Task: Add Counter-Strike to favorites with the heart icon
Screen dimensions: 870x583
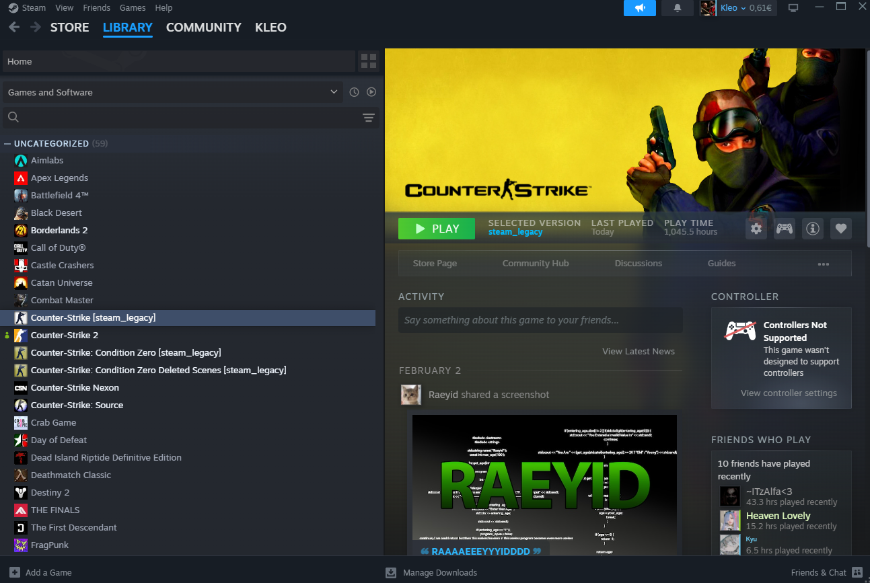Action: [840, 229]
